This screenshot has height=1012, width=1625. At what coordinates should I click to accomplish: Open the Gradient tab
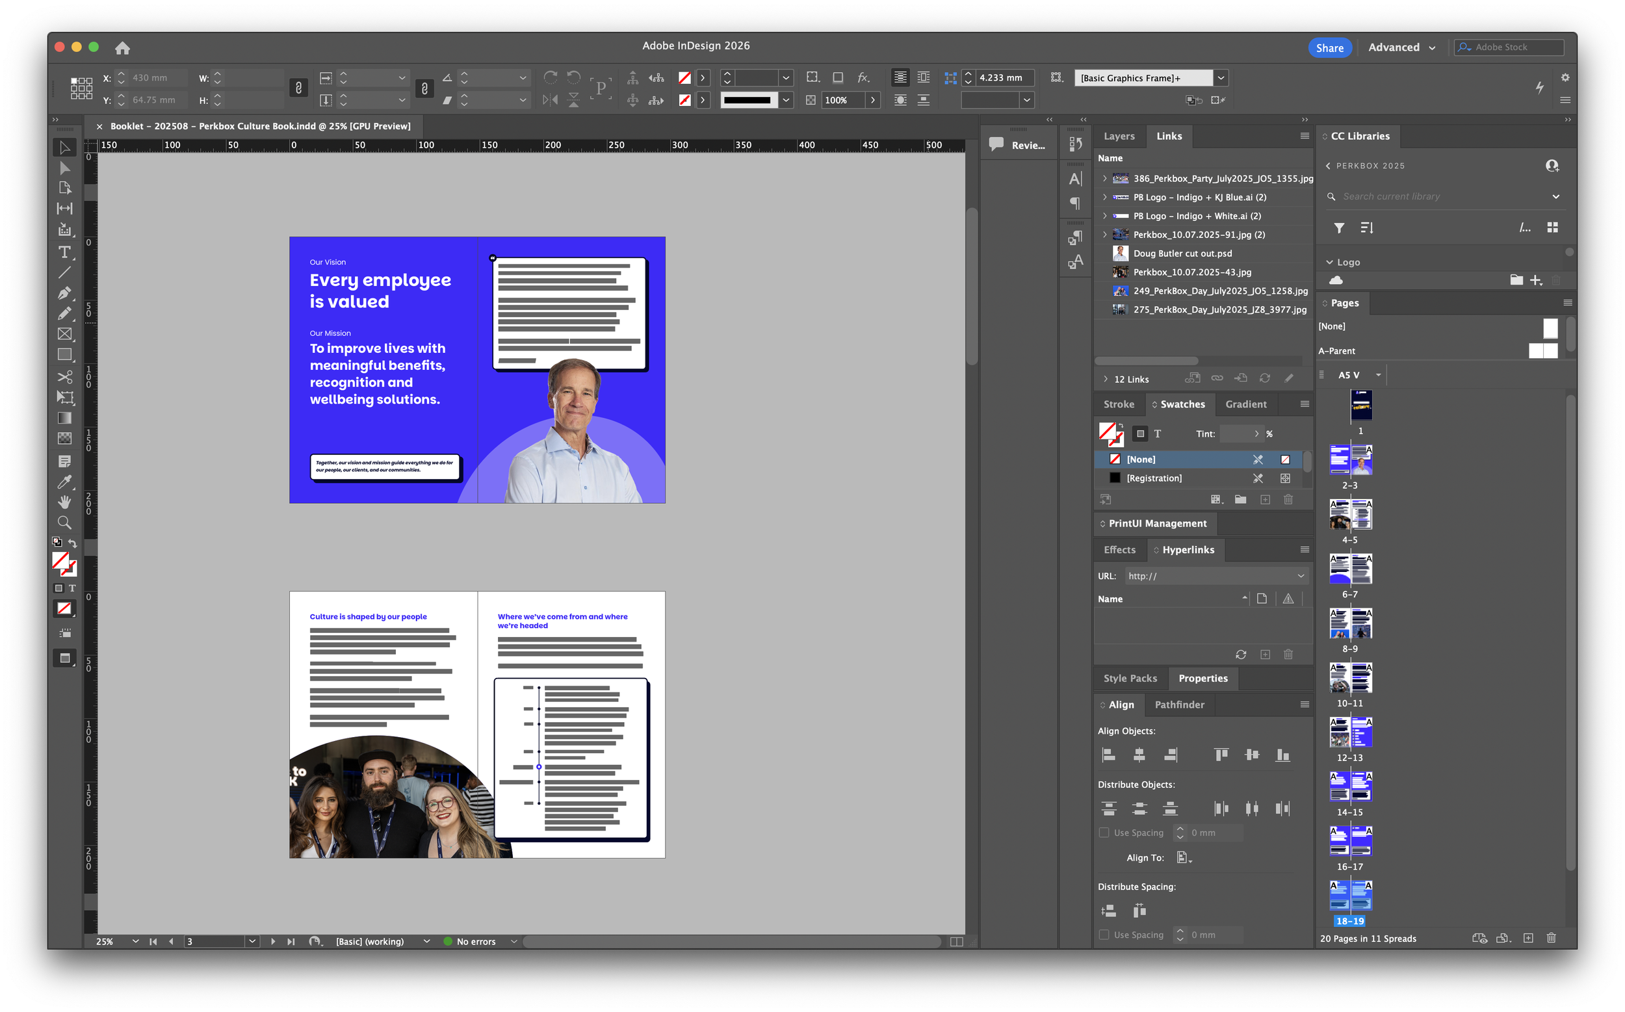pyautogui.click(x=1245, y=404)
